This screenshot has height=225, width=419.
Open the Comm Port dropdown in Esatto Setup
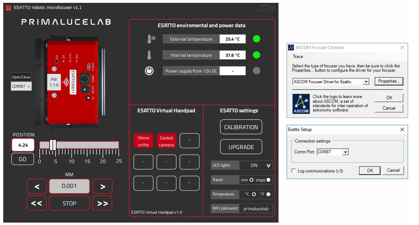pos(345,152)
